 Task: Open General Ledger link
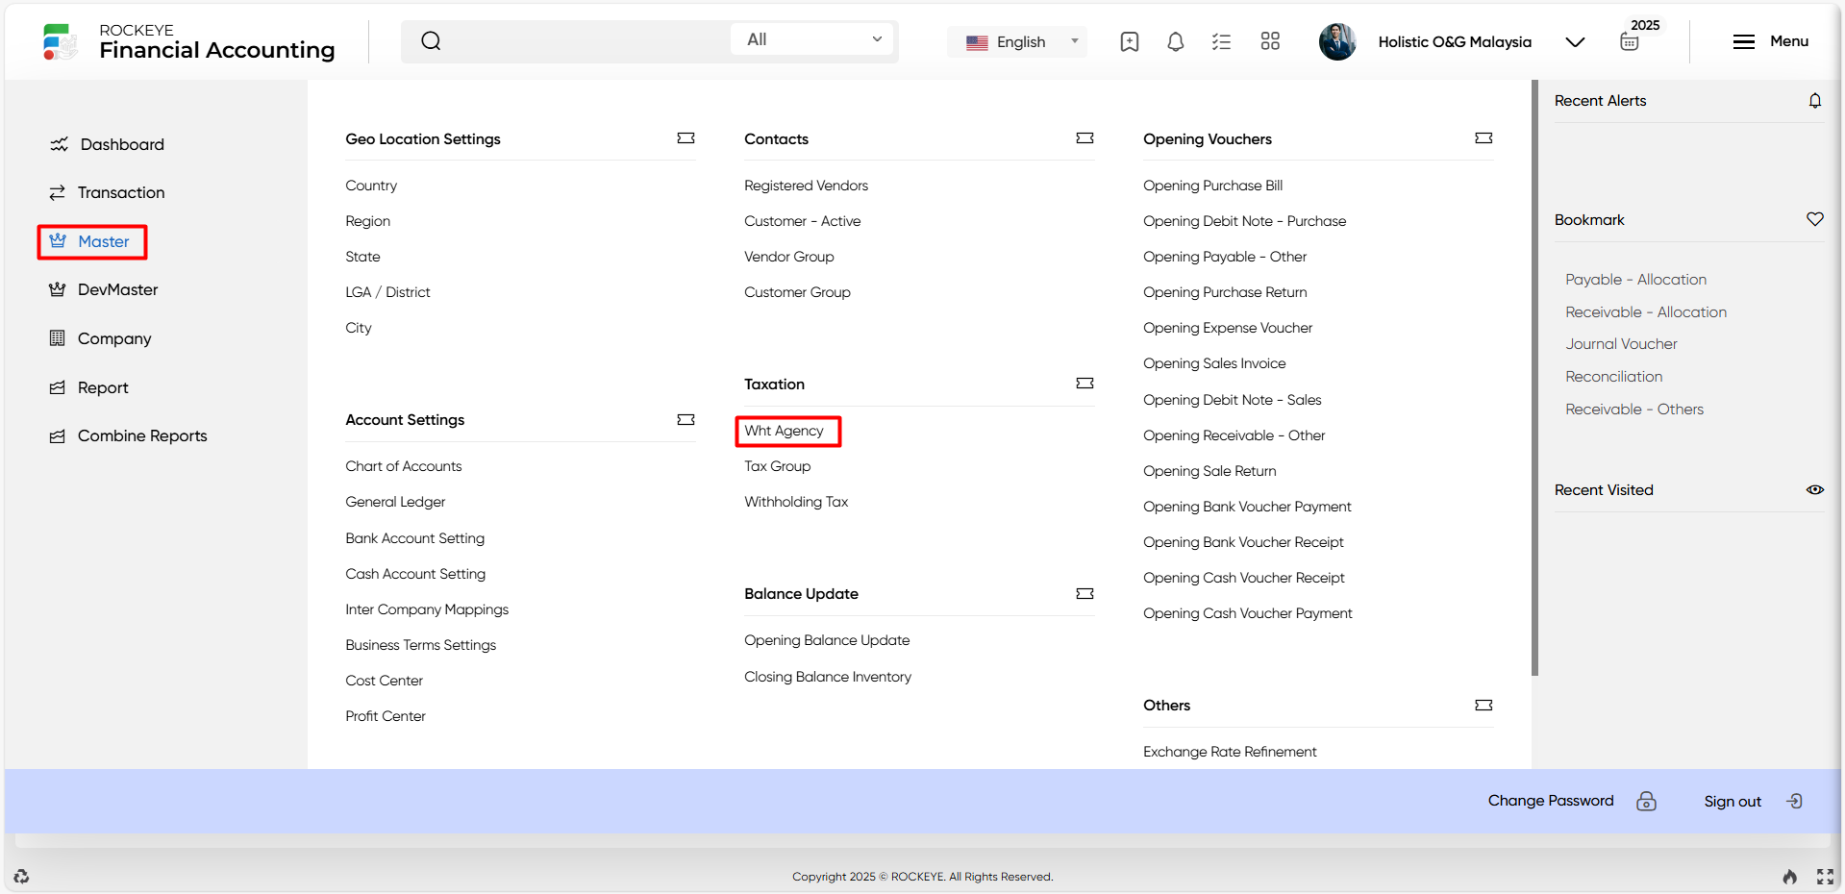395,502
